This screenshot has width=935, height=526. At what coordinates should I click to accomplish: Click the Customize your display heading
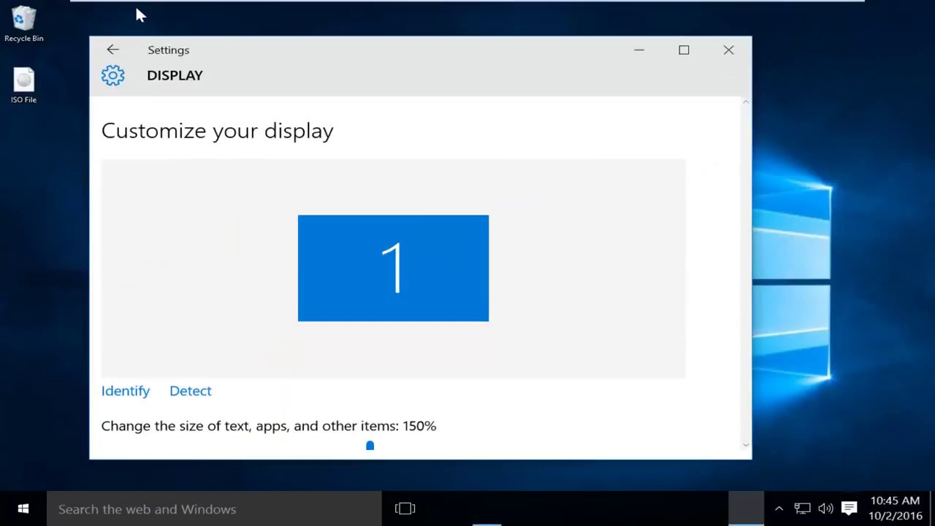pos(217,131)
